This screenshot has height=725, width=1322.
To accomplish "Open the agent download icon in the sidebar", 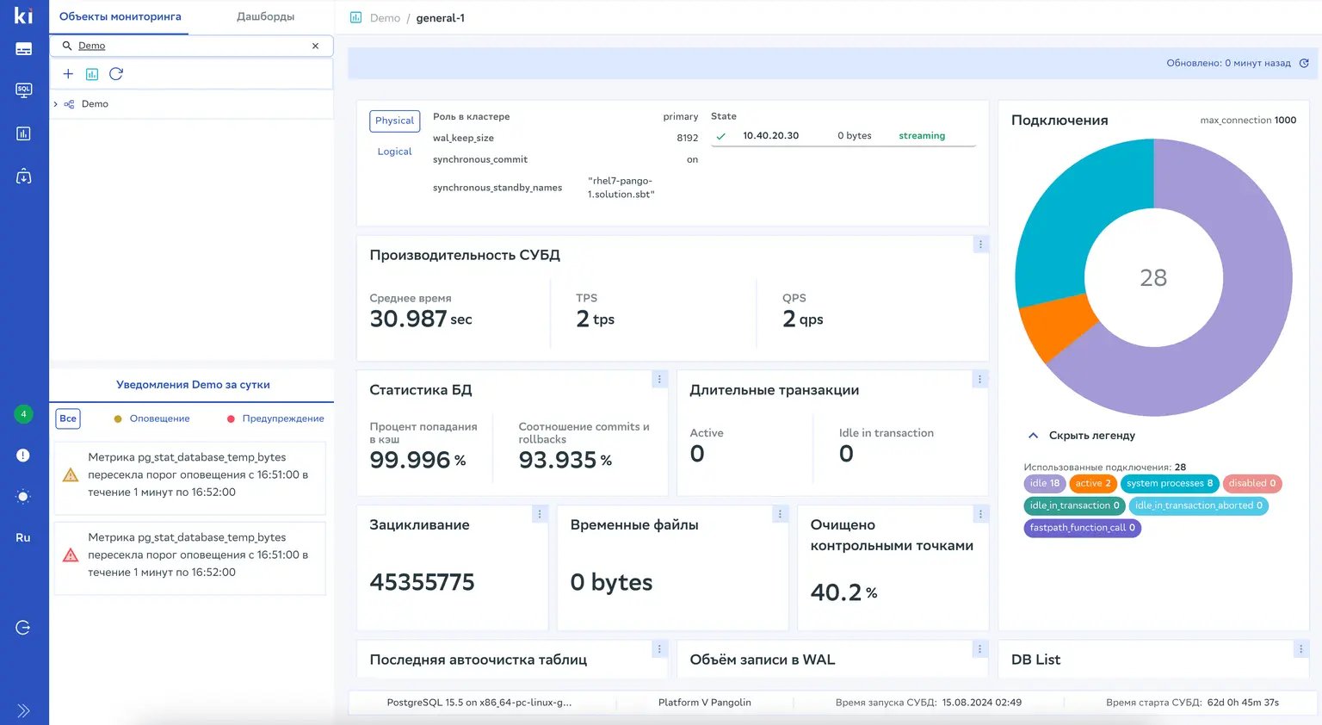I will click(x=23, y=176).
